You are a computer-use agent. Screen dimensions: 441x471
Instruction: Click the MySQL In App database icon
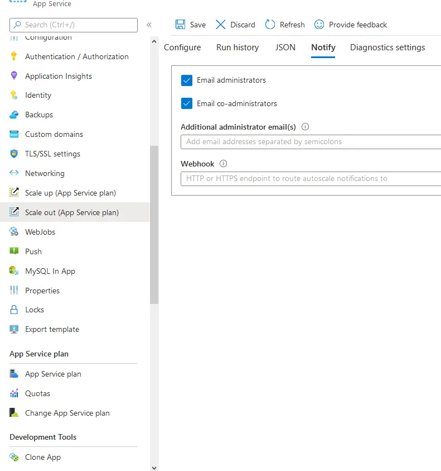[x=14, y=270]
